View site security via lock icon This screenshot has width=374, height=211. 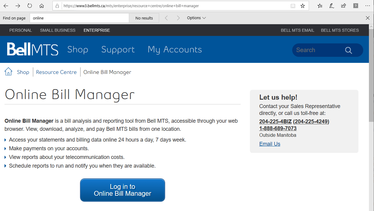[57, 5]
